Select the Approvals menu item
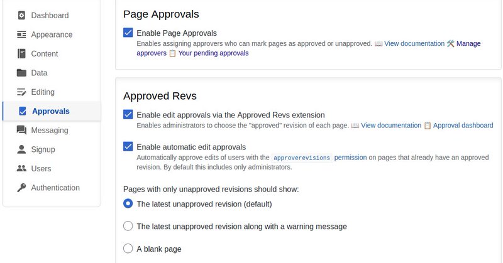503x263 pixels. (52, 111)
